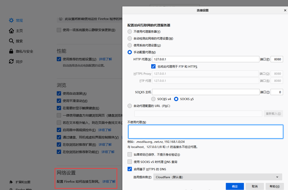The height and width of the screenshot is (190, 288).
Task: Click the 取消 cancel button
Action: point(254,186)
